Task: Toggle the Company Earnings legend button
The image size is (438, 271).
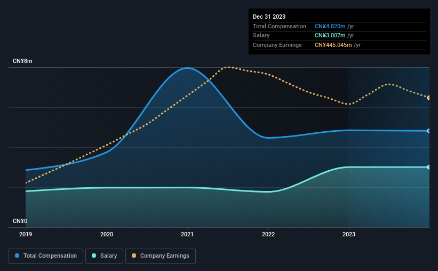Action: [161, 256]
